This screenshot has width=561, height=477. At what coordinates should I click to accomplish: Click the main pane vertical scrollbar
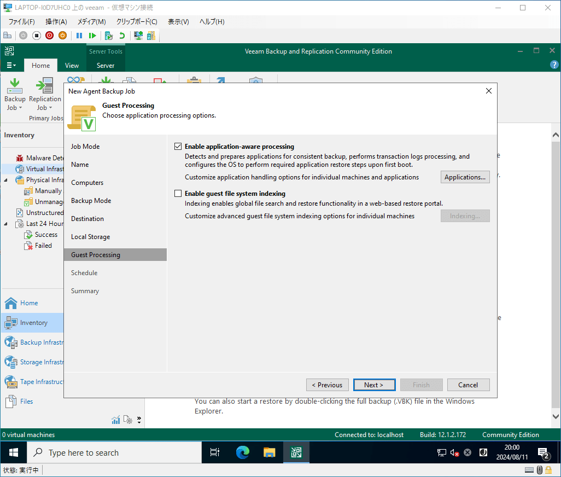pos(556,276)
